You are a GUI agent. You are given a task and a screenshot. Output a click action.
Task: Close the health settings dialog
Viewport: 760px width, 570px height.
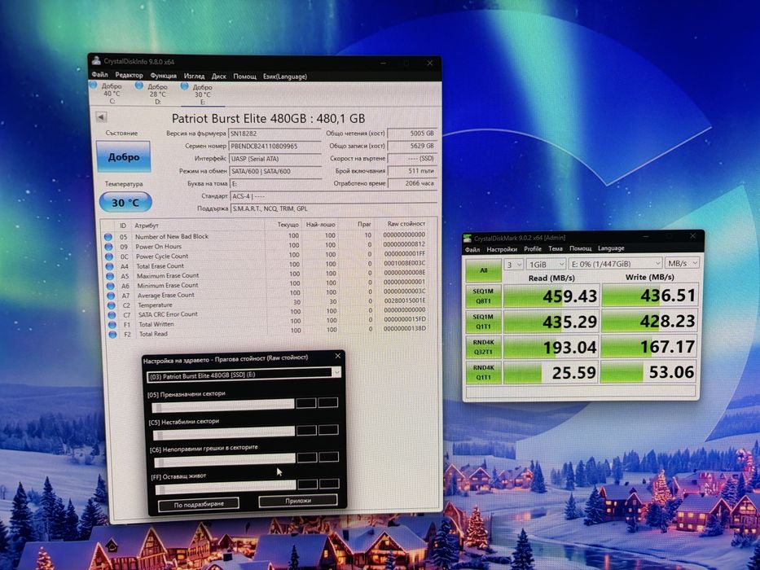click(338, 356)
